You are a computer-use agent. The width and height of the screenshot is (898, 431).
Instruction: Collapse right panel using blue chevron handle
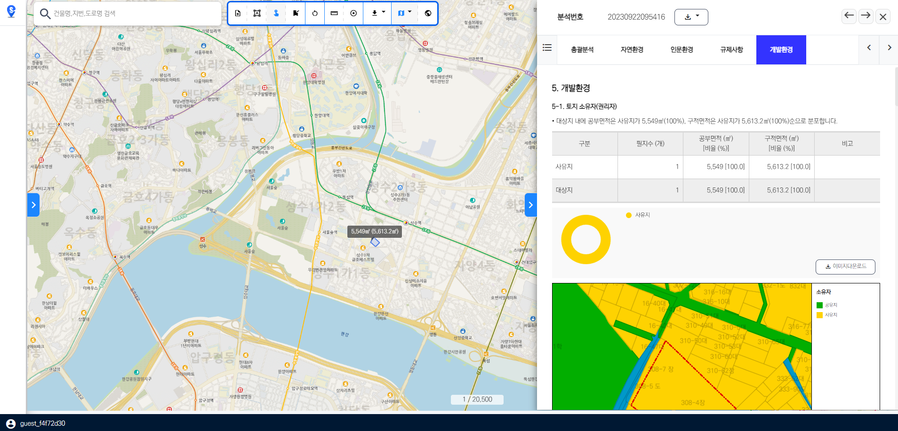pyautogui.click(x=530, y=205)
